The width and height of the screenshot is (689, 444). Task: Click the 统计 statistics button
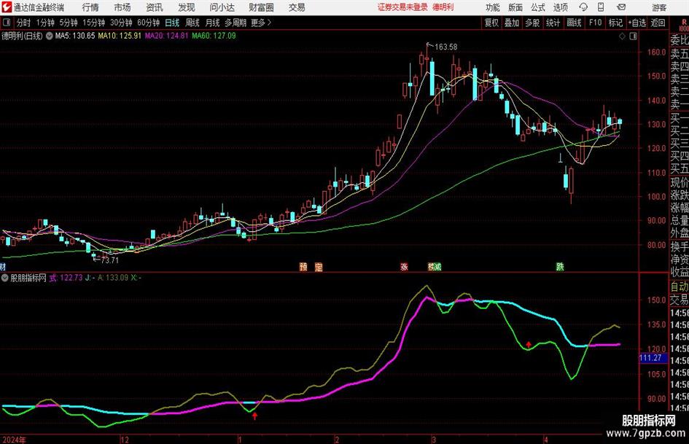click(x=553, y=23)
